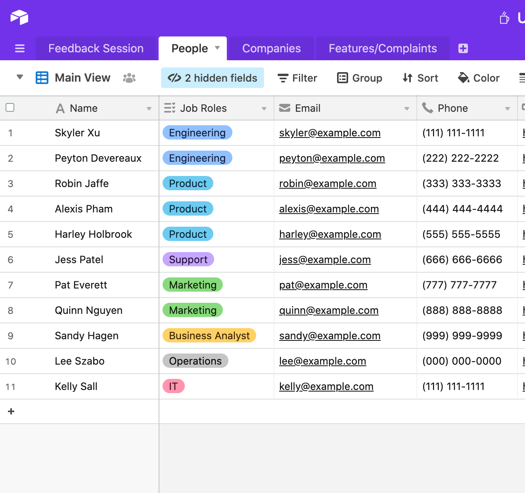Open the Color options
This screenshot has width=525, height=493.
[479, 78]
